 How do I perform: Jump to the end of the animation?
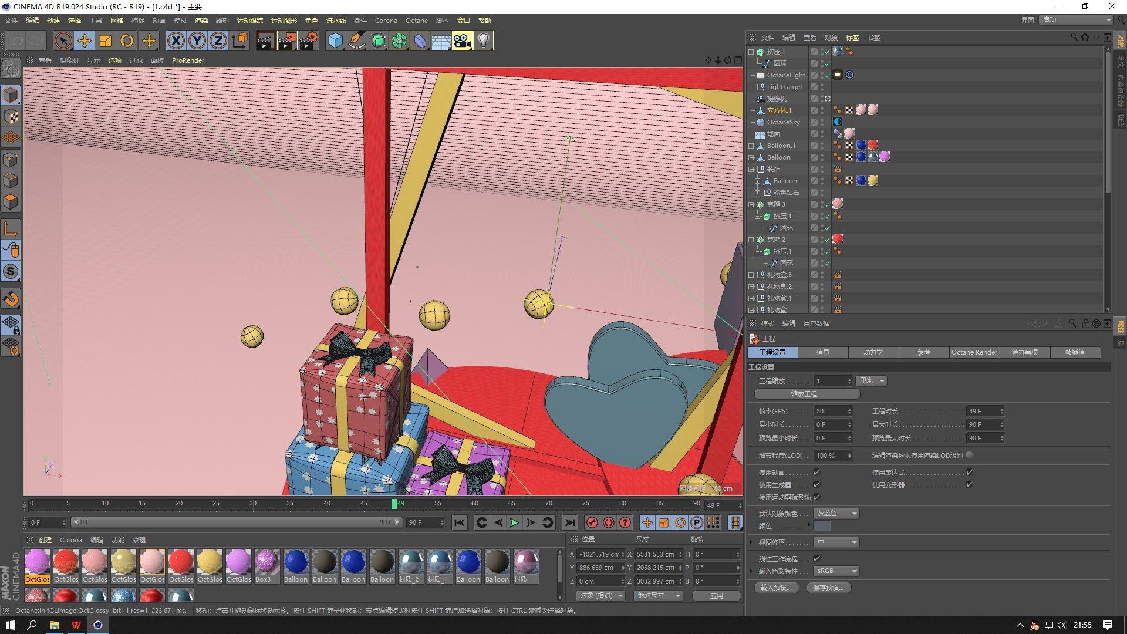coord(569,522)
